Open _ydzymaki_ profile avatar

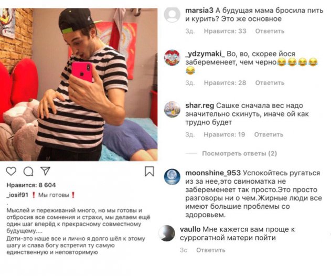point(172,58)
